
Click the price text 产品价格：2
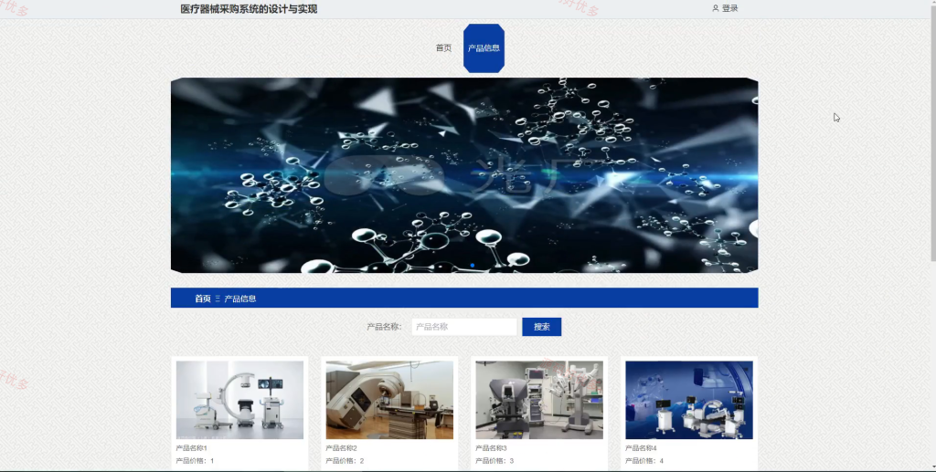pos(345,461)
